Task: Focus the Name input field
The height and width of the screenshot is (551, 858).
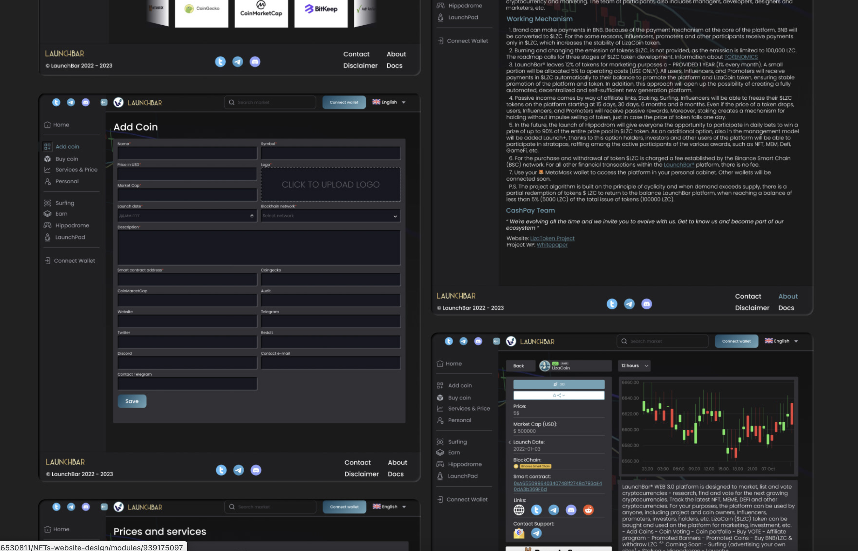Action: click(x=187, y=153)
